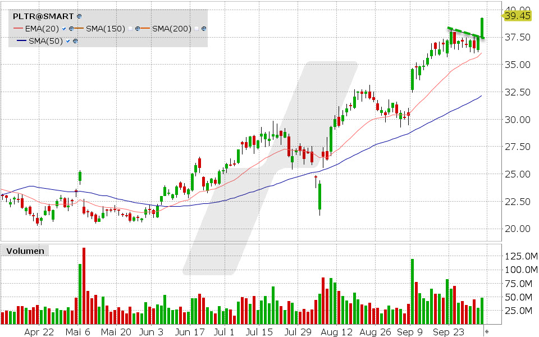Uncheck the EMA(20) visibility checkbox
The image size is (539, 337).
64,29
